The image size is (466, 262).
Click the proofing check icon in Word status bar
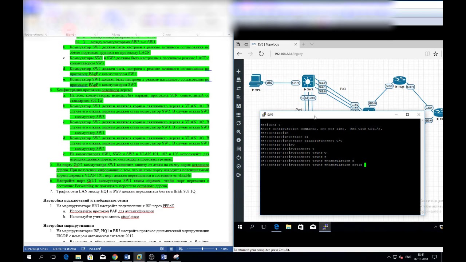pyautogui.click(x=84, y=249)
